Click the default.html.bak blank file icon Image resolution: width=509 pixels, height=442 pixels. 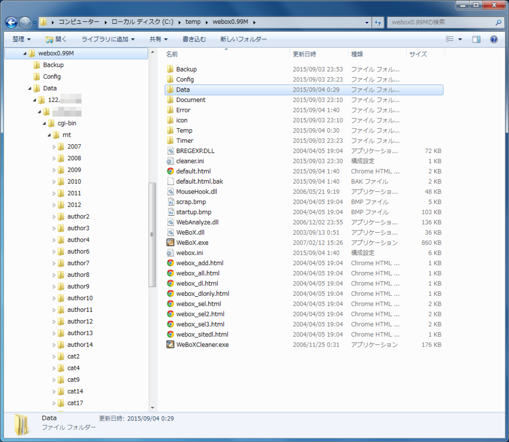coord(170,181)
